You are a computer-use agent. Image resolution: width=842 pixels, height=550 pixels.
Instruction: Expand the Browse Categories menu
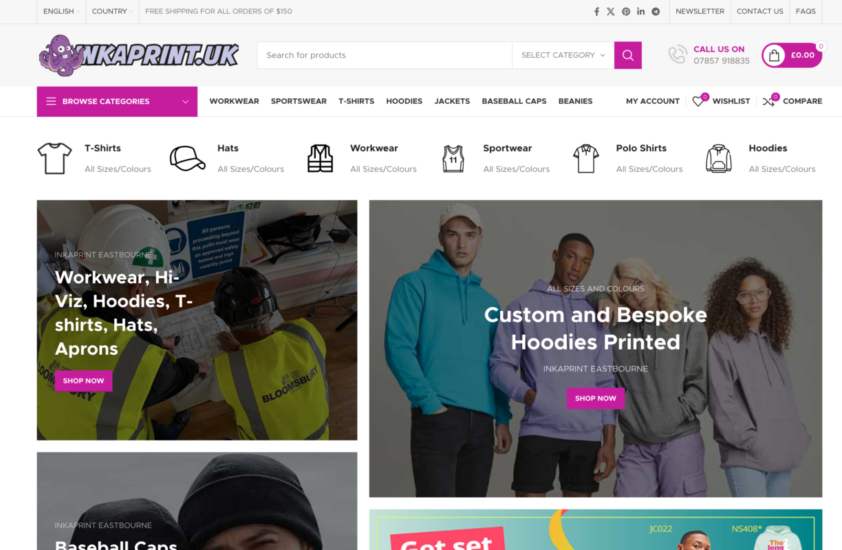point(117,101)
